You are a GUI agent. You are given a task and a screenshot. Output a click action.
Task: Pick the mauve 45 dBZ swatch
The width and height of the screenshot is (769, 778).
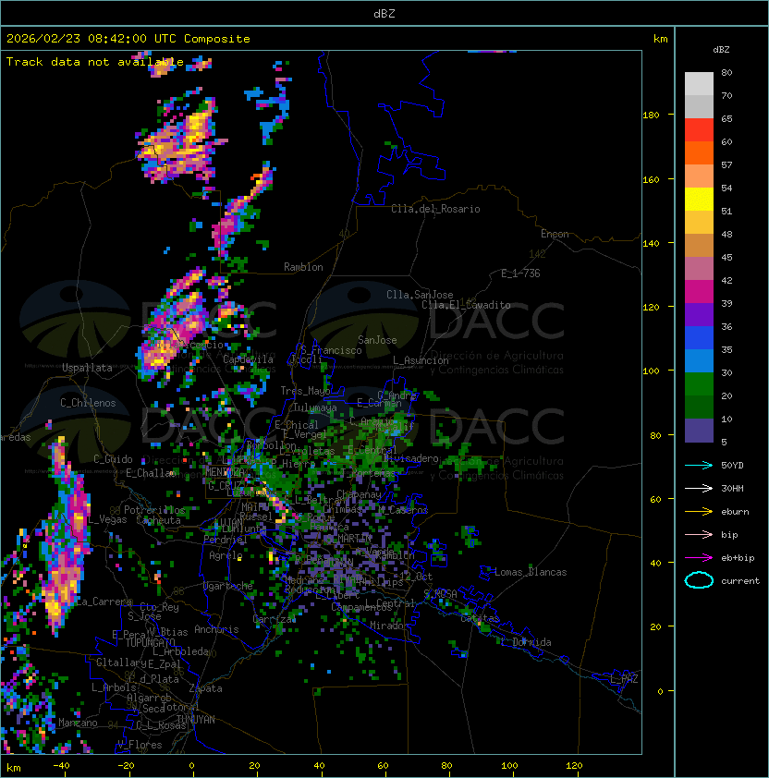699,269
